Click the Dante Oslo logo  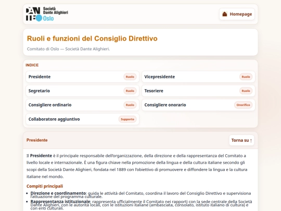pyautogui.click(x=47, y=14)
